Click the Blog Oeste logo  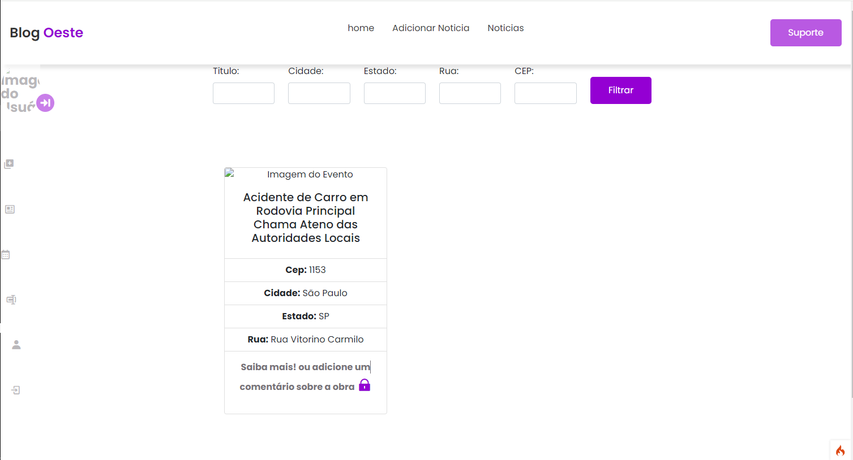(46, 33)
